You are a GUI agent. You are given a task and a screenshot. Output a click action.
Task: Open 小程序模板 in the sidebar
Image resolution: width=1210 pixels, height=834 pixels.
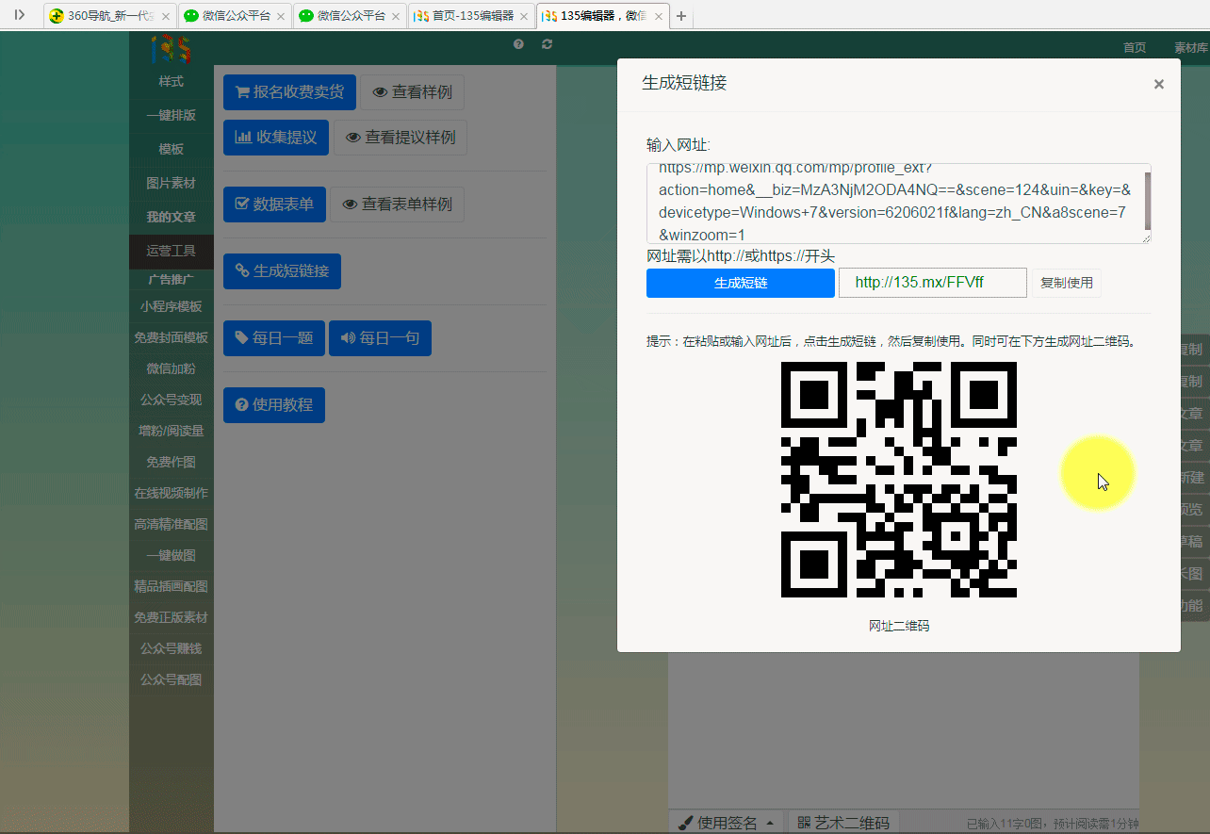[x=171, y=306]
